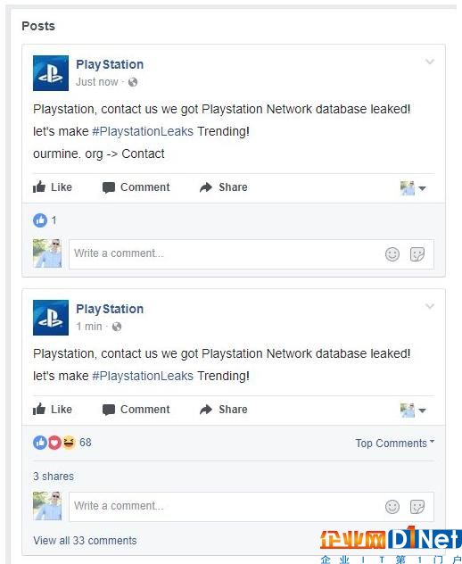Image resolution: width=462 pixels, height=564 pixels.
Task: Open the options chevron on the first post
Action: (x=430, y=62)
